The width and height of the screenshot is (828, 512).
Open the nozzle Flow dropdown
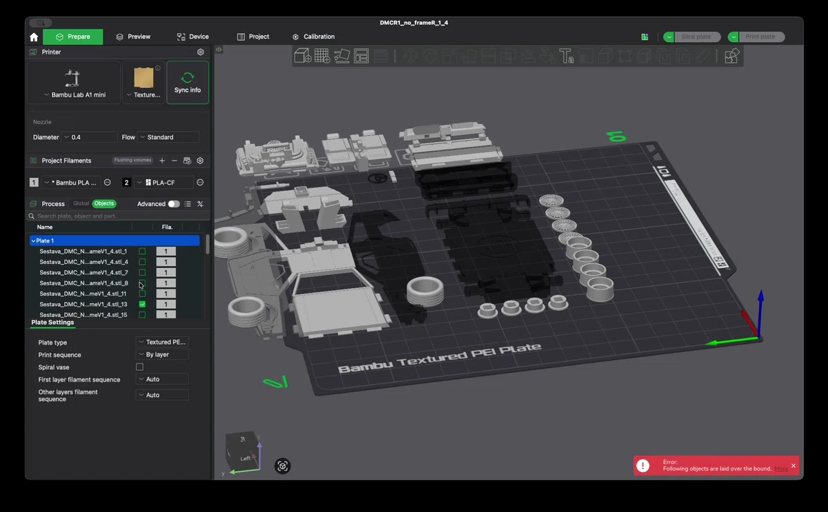click(168, 137)
